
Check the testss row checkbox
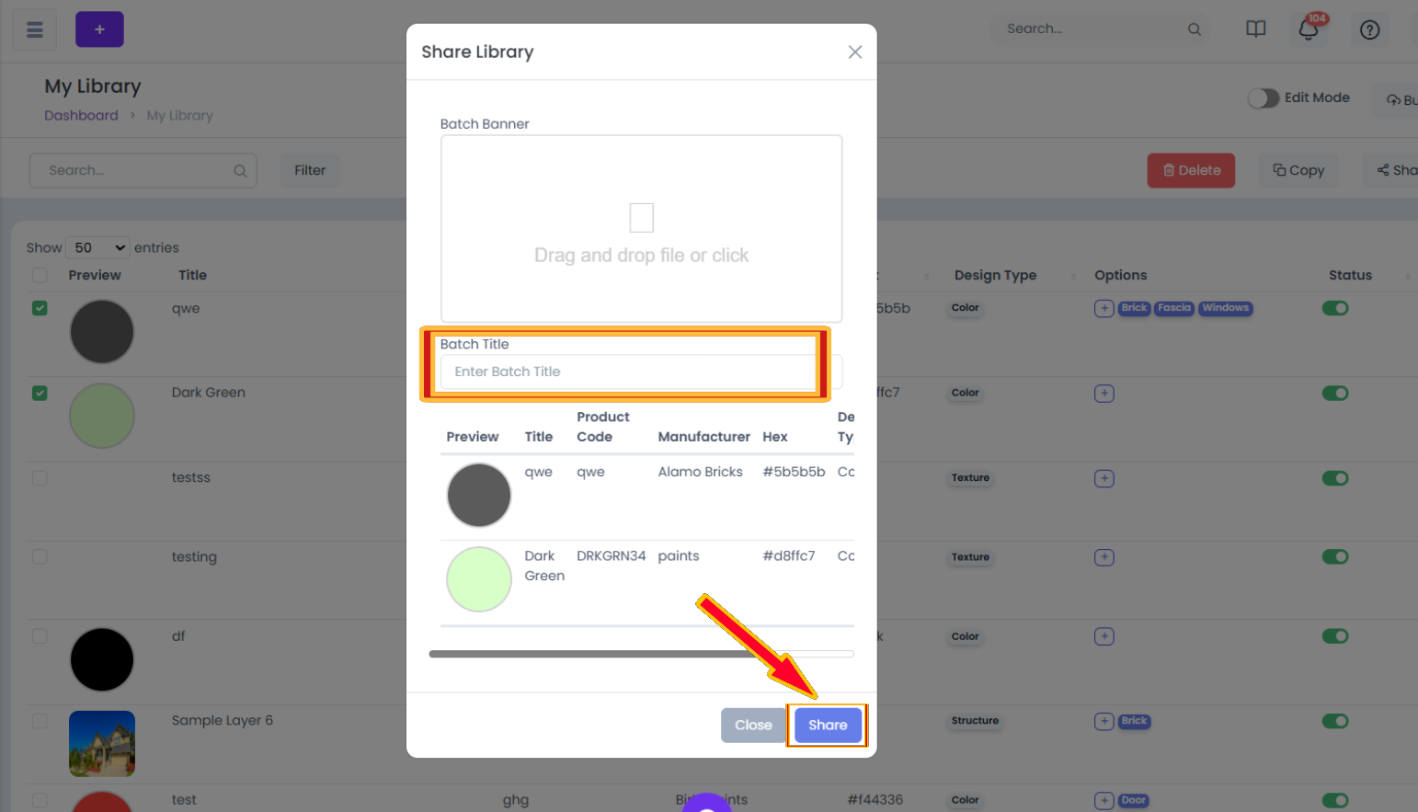tap(40, 478)
